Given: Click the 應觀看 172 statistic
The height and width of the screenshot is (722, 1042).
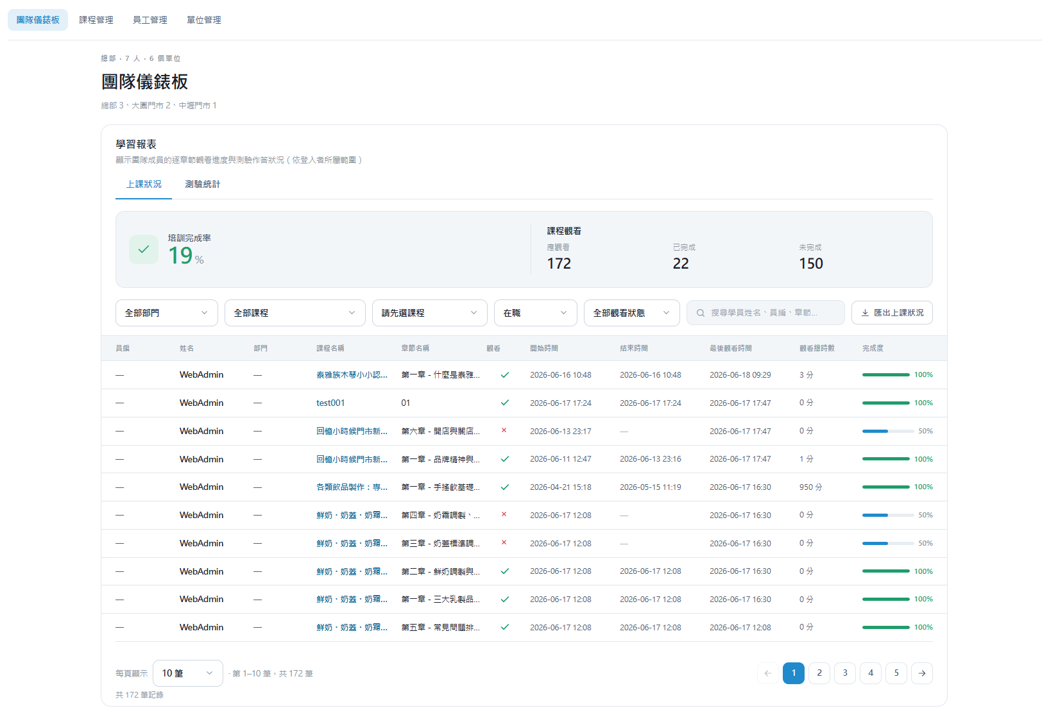Looking at the screenshot, I should coord(559,257).
